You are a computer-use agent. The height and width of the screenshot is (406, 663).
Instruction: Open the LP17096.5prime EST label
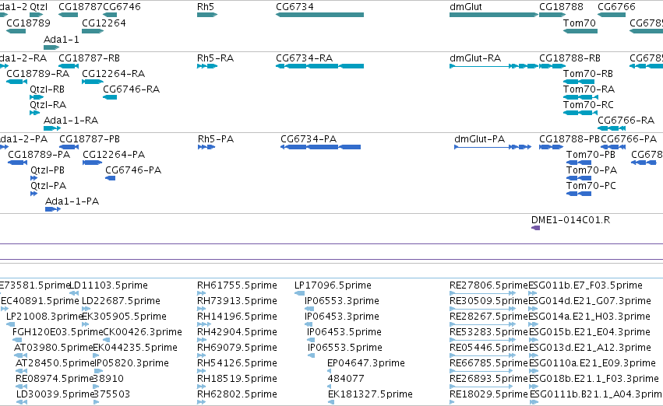[333, 285]
